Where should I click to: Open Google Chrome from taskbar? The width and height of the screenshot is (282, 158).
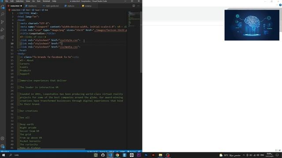click(117, 155)
